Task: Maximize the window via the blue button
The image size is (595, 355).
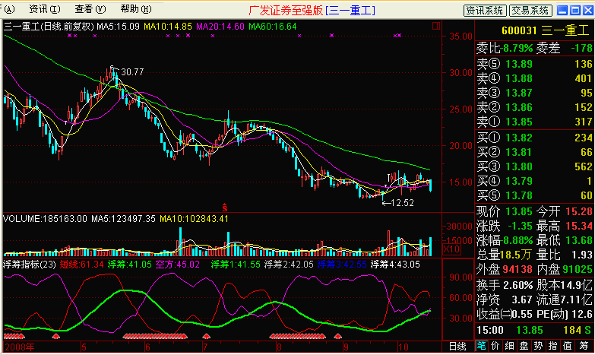Action: coord(575,10)
